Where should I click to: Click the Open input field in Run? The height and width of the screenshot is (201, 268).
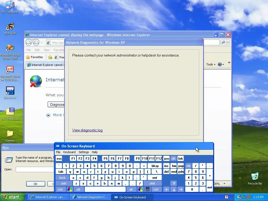pyautogui.click(x=35, y=169)
